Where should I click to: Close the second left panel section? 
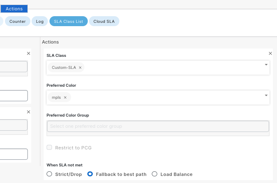tap(28, 112)
